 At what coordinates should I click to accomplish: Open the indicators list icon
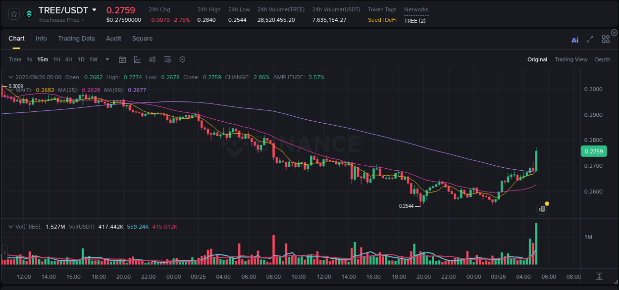point(167,59)
